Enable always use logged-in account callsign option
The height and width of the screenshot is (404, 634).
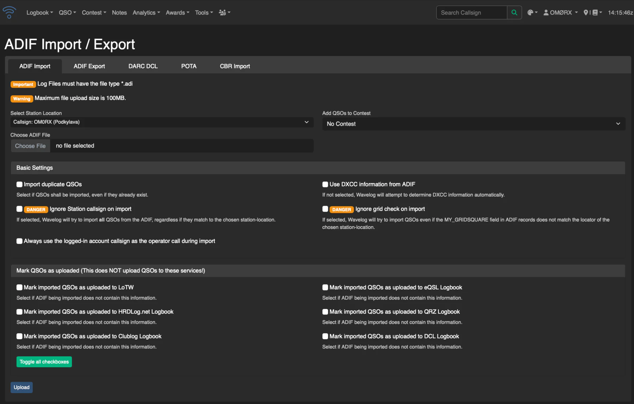19,241
